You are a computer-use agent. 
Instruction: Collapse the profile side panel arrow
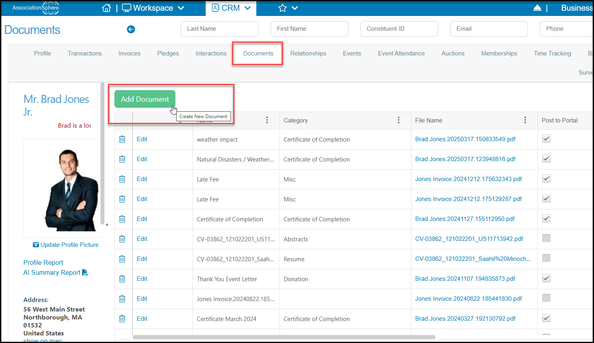(106, 225)
